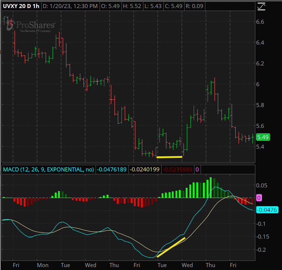Click the yellow support trendline under price bars

tap(169, 157)
